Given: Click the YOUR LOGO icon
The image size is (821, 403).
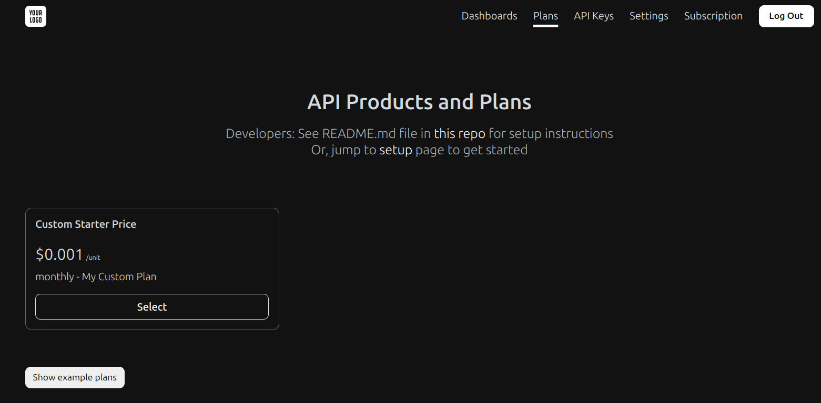Looking at the screenshot, I should [x=35, y=16].
